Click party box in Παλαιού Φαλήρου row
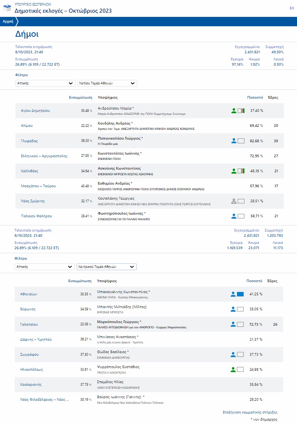Viewport: 297px width, 424px height. coord(241,216)
